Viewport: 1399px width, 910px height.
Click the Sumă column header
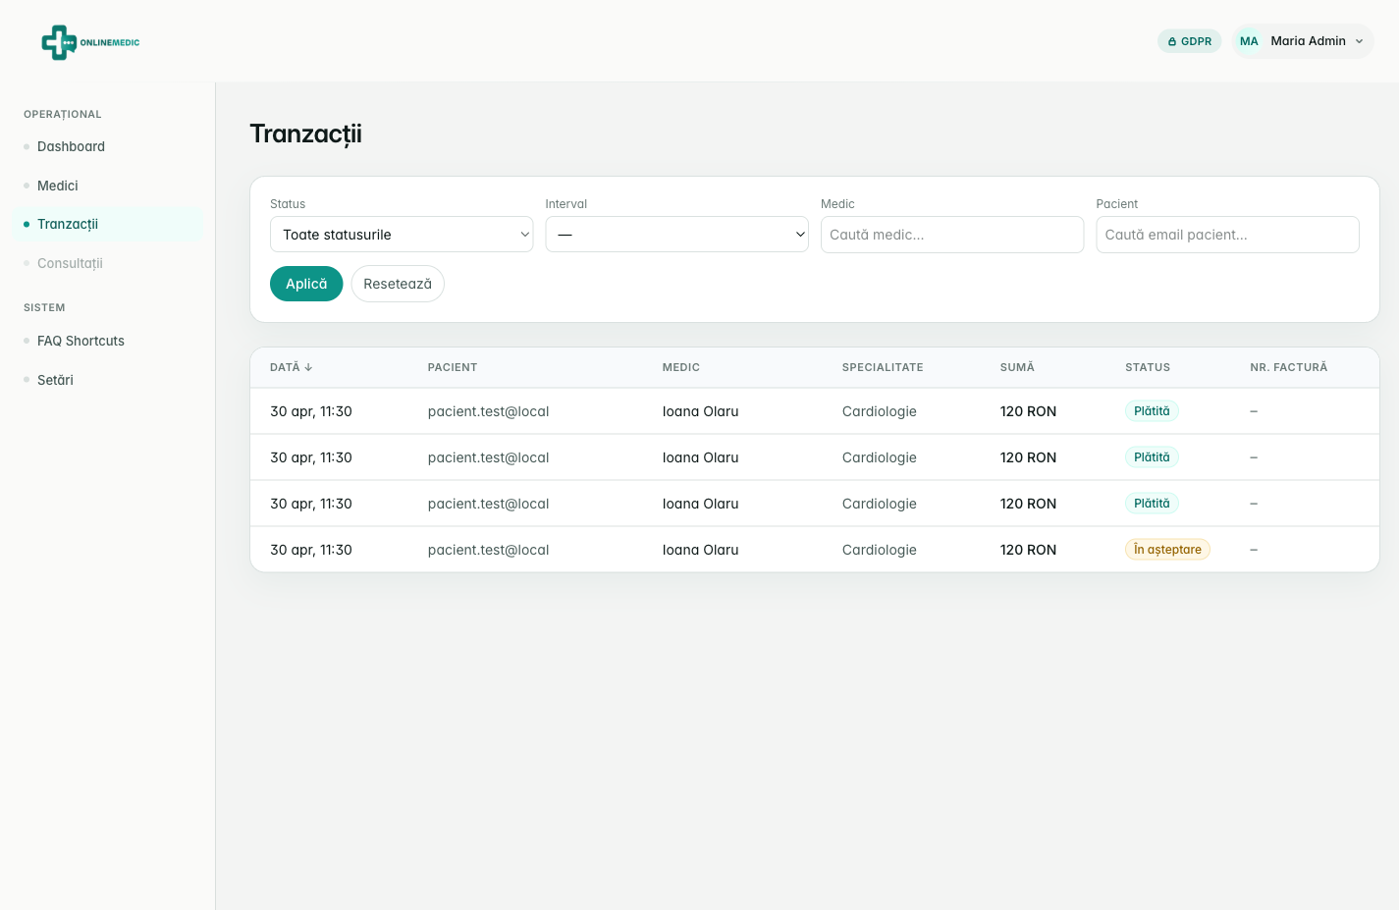[x=1017, y=367]
